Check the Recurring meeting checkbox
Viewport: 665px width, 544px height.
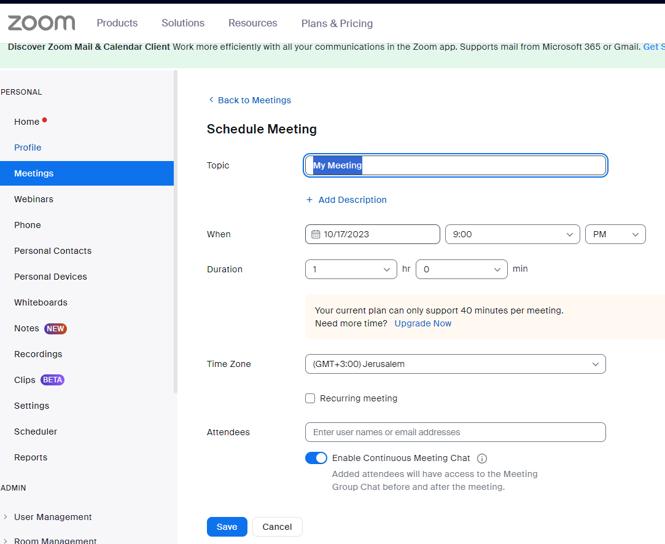pyautogui.click(x=310, y=398)
